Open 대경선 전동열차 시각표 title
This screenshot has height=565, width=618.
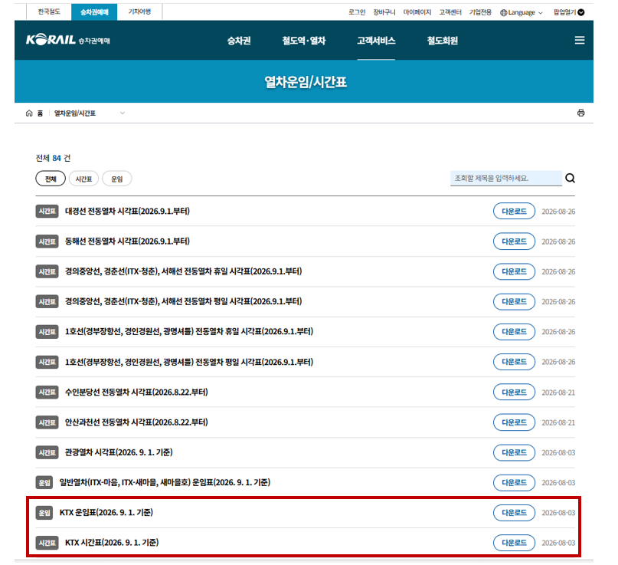tap(127, 211)
